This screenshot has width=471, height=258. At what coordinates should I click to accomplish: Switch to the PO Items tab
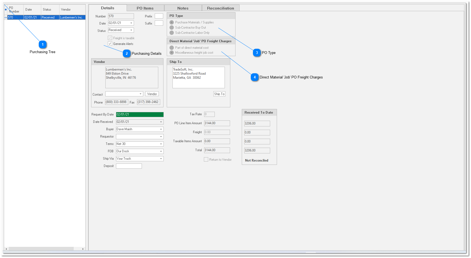pos(145,8)
